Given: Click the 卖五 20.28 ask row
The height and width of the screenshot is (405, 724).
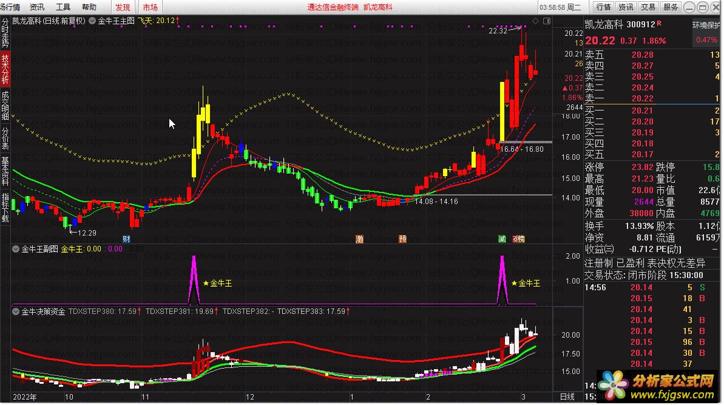Looking at the screenshot, I should 652,55.
